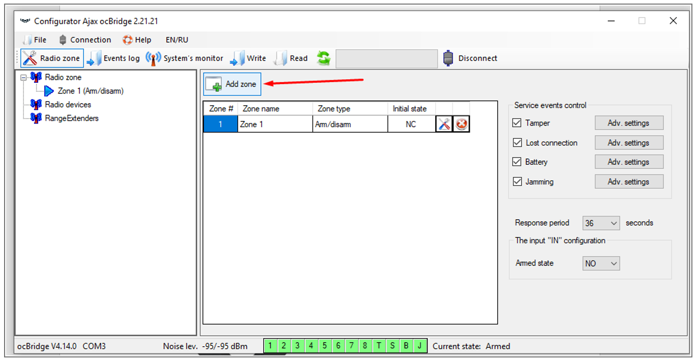Click the Zone type column header
The height and width of the screenshot is (361, 698).
click(350, 109)
